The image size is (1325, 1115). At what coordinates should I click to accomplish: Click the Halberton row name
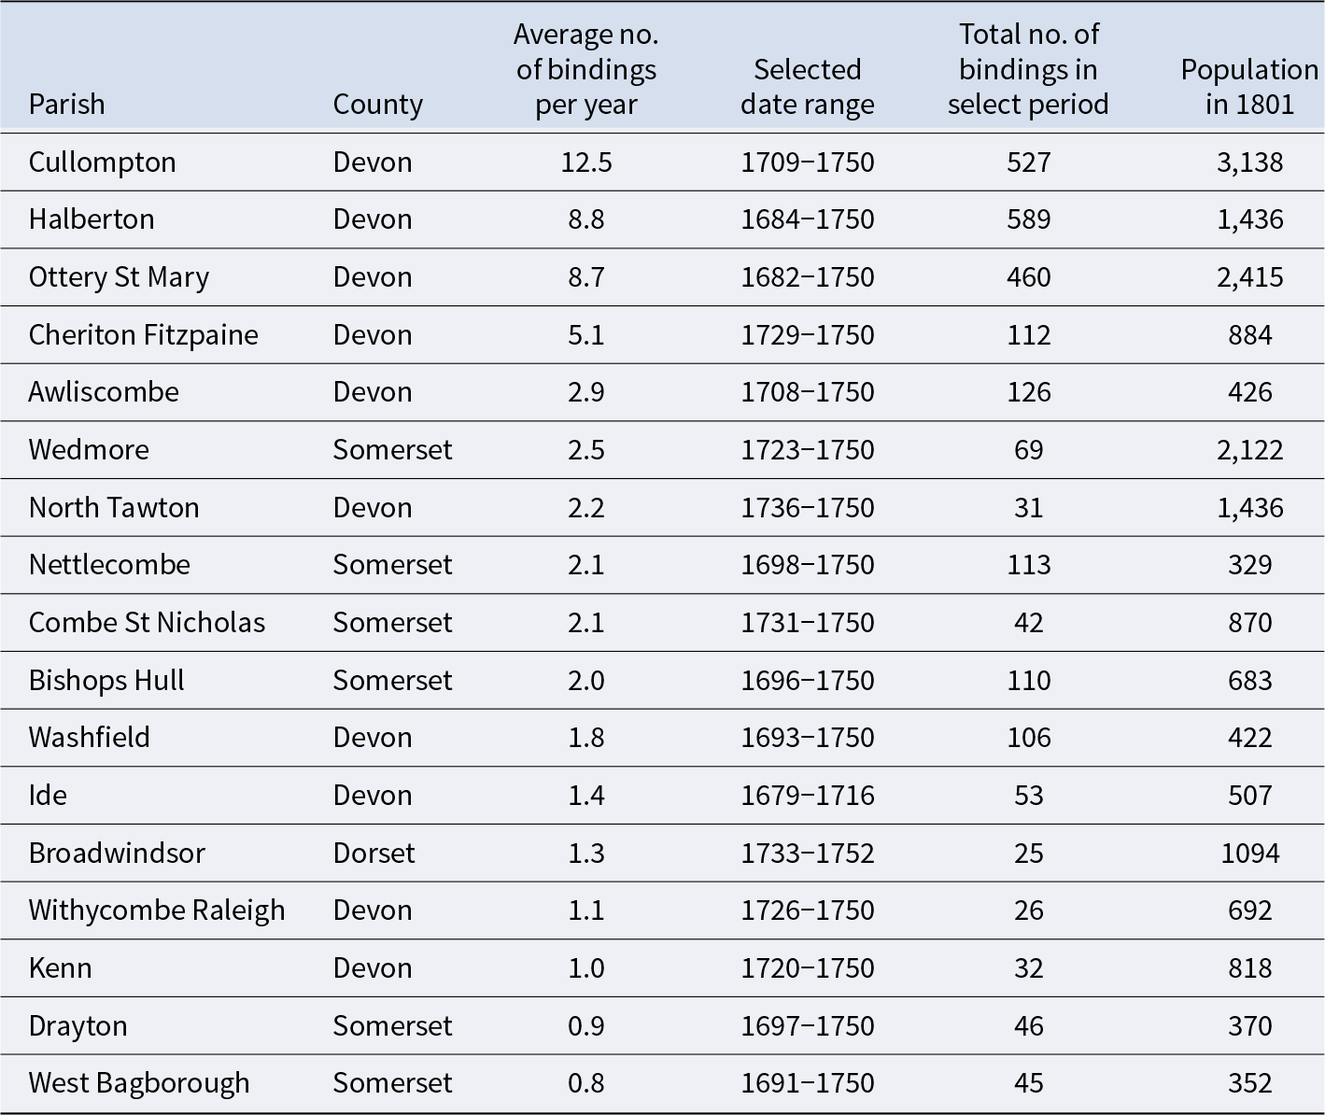[92, 219]
